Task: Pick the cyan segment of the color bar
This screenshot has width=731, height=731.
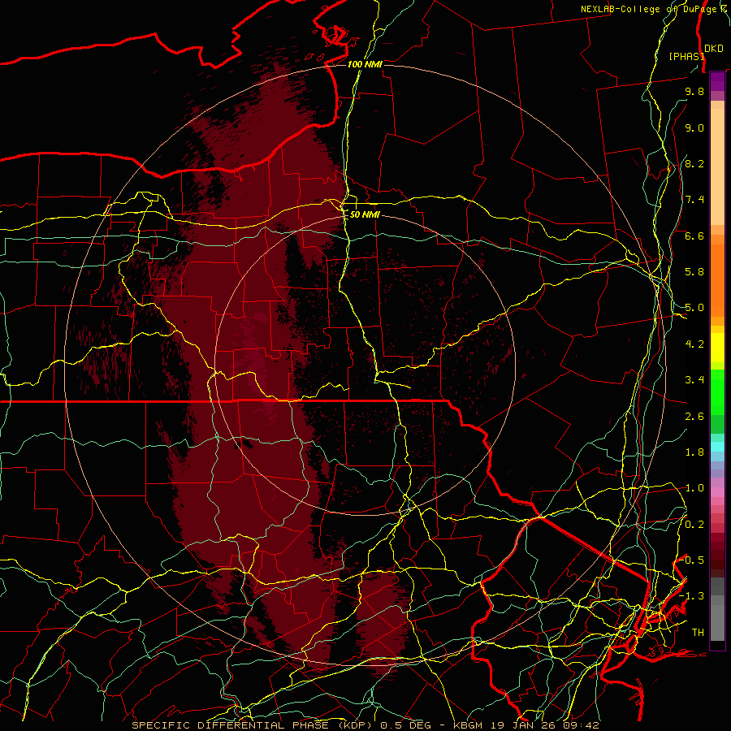Action: [x=717, y=447]
